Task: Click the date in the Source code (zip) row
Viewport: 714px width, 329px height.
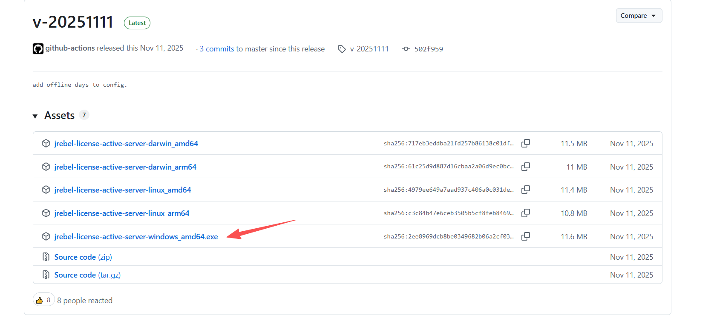Action: pos(631,257)
